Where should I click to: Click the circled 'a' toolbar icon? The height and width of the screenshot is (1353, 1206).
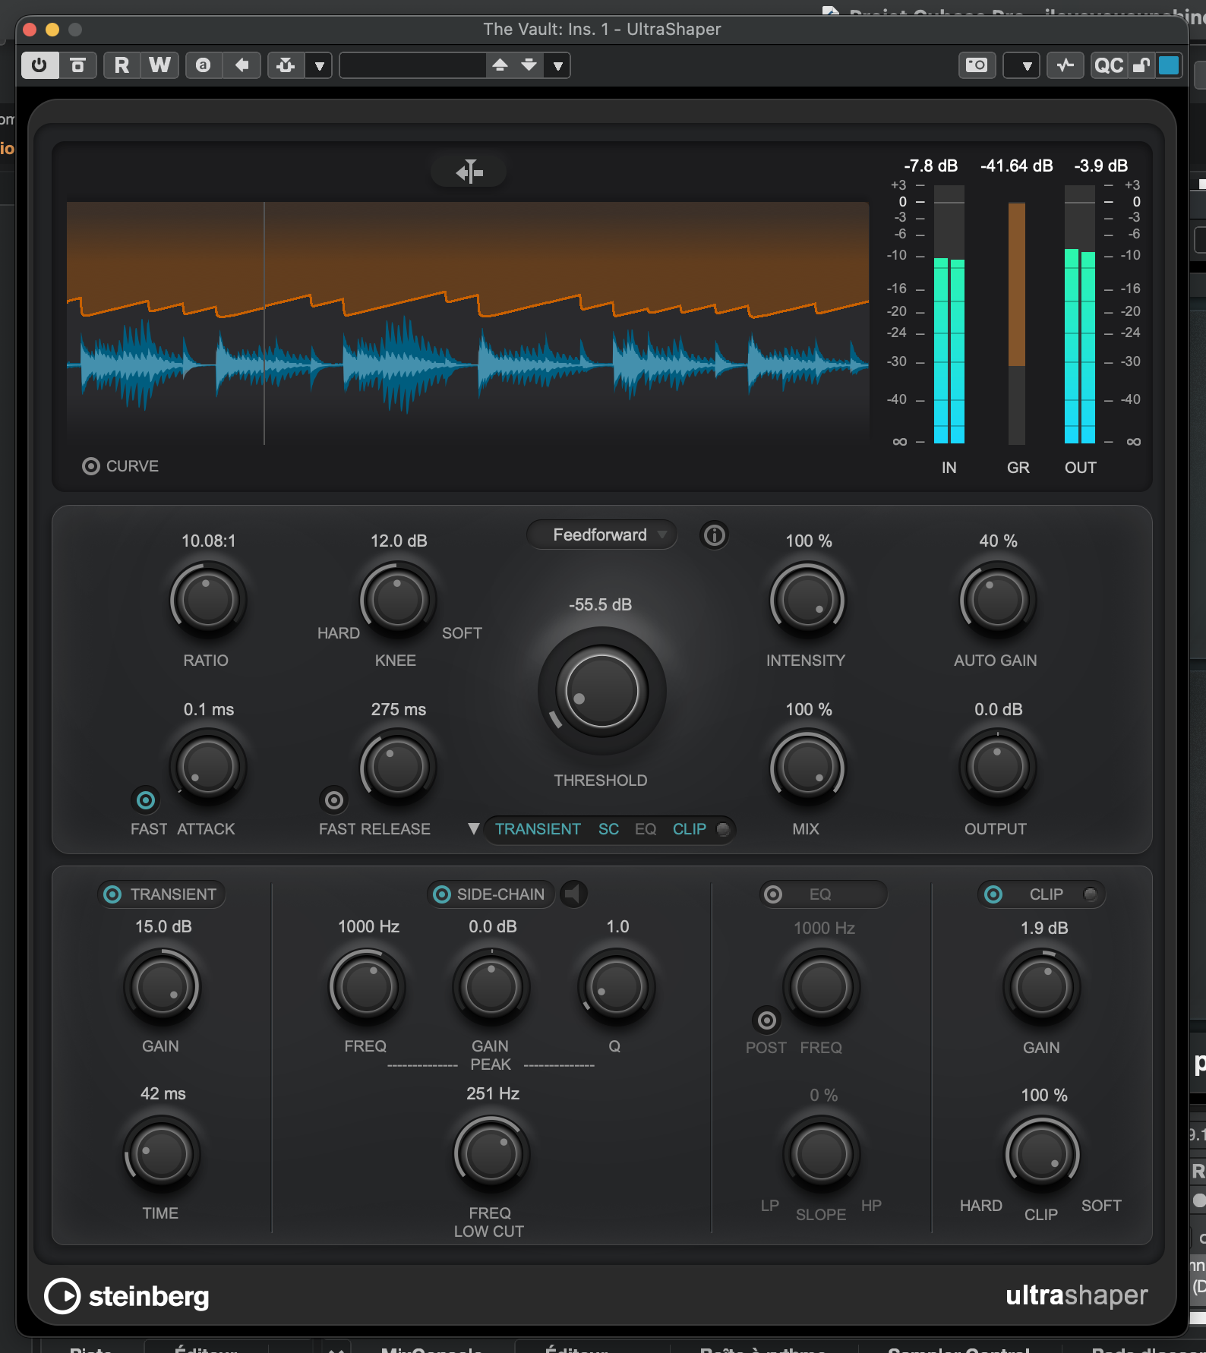(203, 65)
